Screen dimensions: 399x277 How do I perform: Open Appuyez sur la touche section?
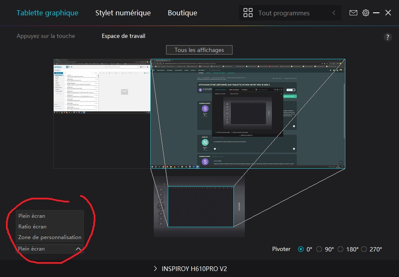coord(46,36)
